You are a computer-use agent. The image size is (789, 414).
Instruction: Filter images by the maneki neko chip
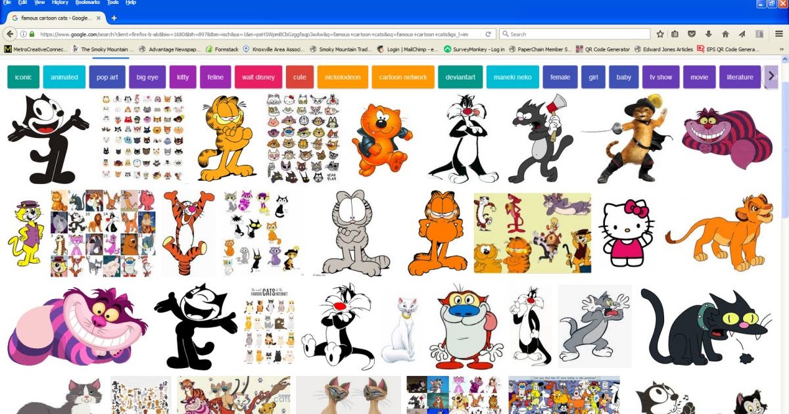(x=513, y=77)
